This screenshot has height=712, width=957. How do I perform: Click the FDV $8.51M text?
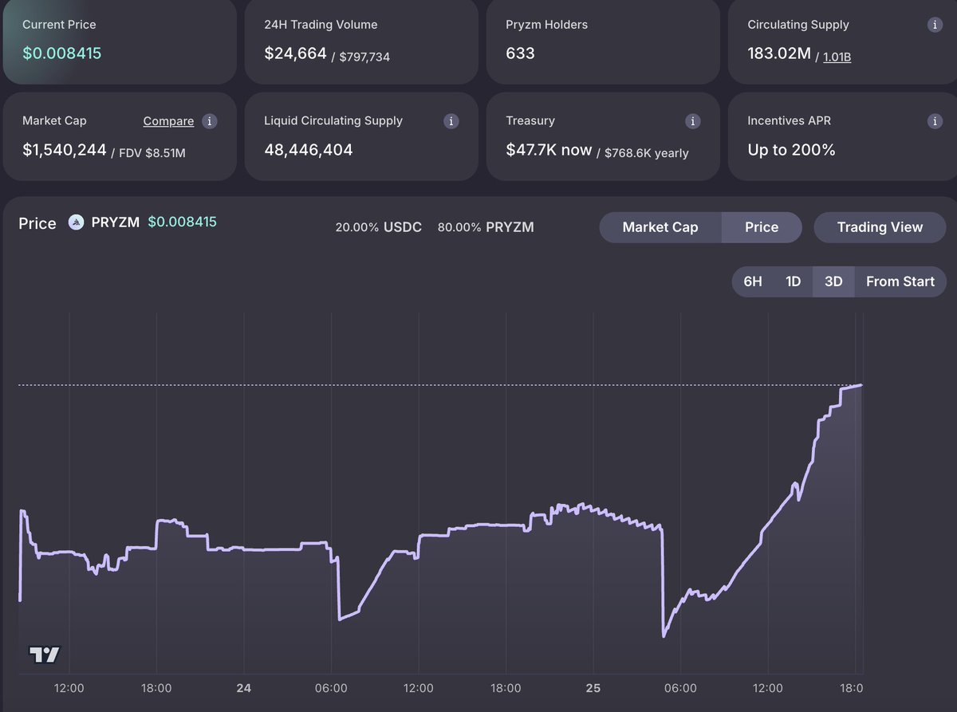(152, 152)
